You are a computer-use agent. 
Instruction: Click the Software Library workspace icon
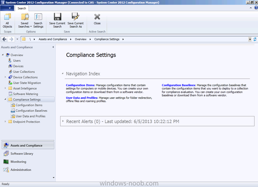[6, 153]
